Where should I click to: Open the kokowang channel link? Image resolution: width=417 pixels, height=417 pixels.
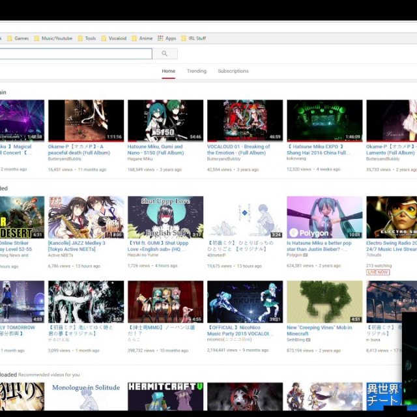296,158
